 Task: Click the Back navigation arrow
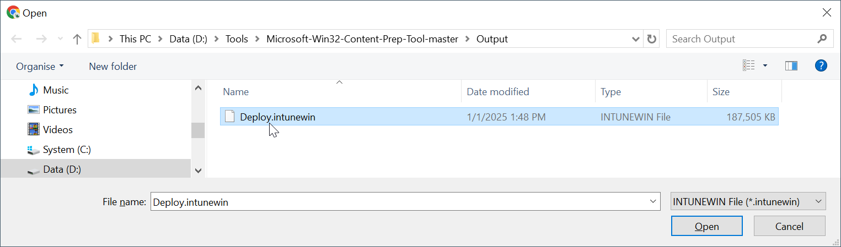[17, 39]
